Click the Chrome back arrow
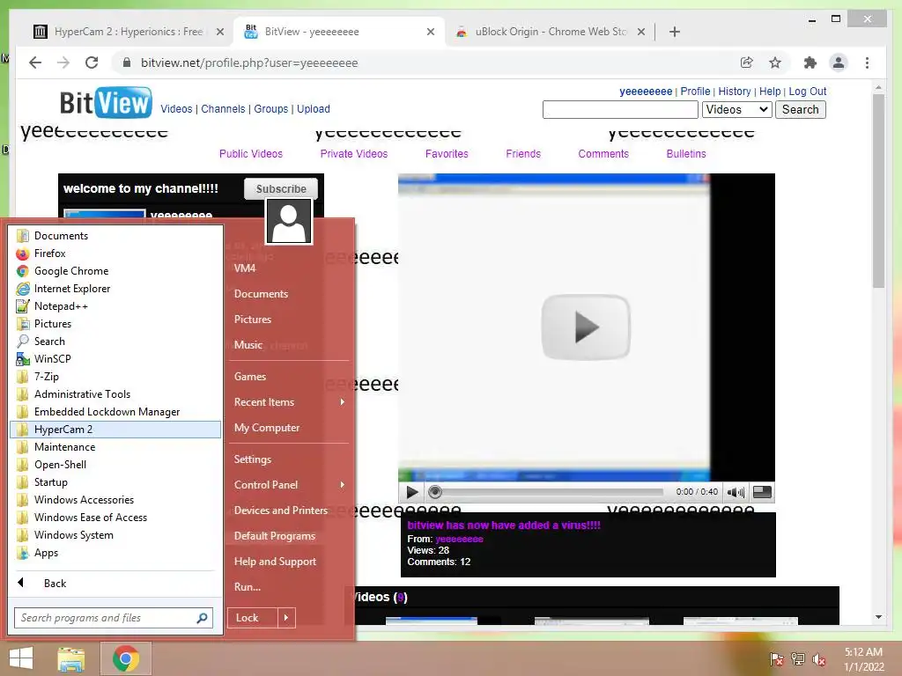 pos(35,62)
